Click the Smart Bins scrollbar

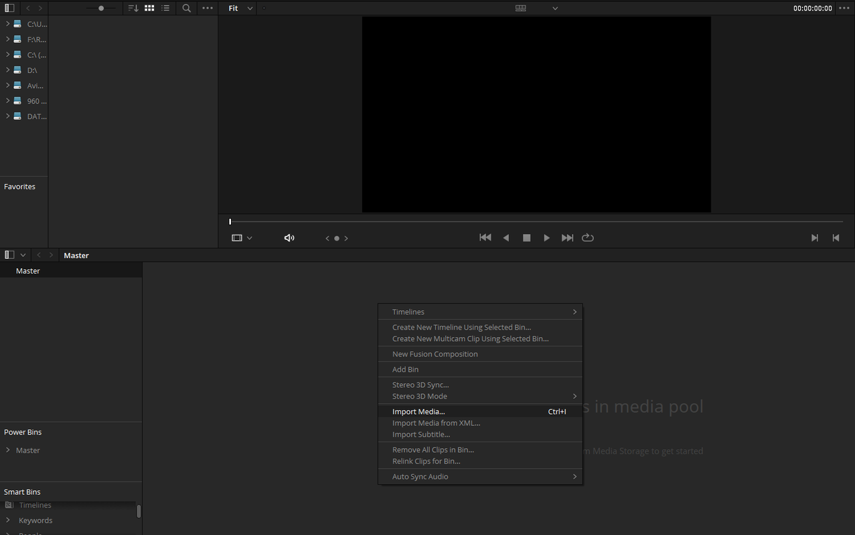point(139,512)
